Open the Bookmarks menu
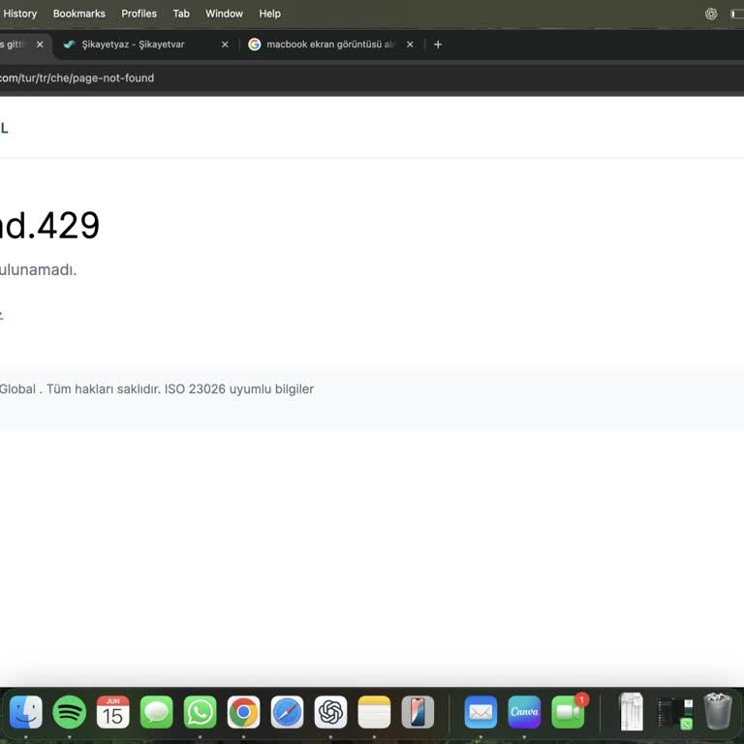The width and height of the screenshot is (744, 744). pos(79,14)
